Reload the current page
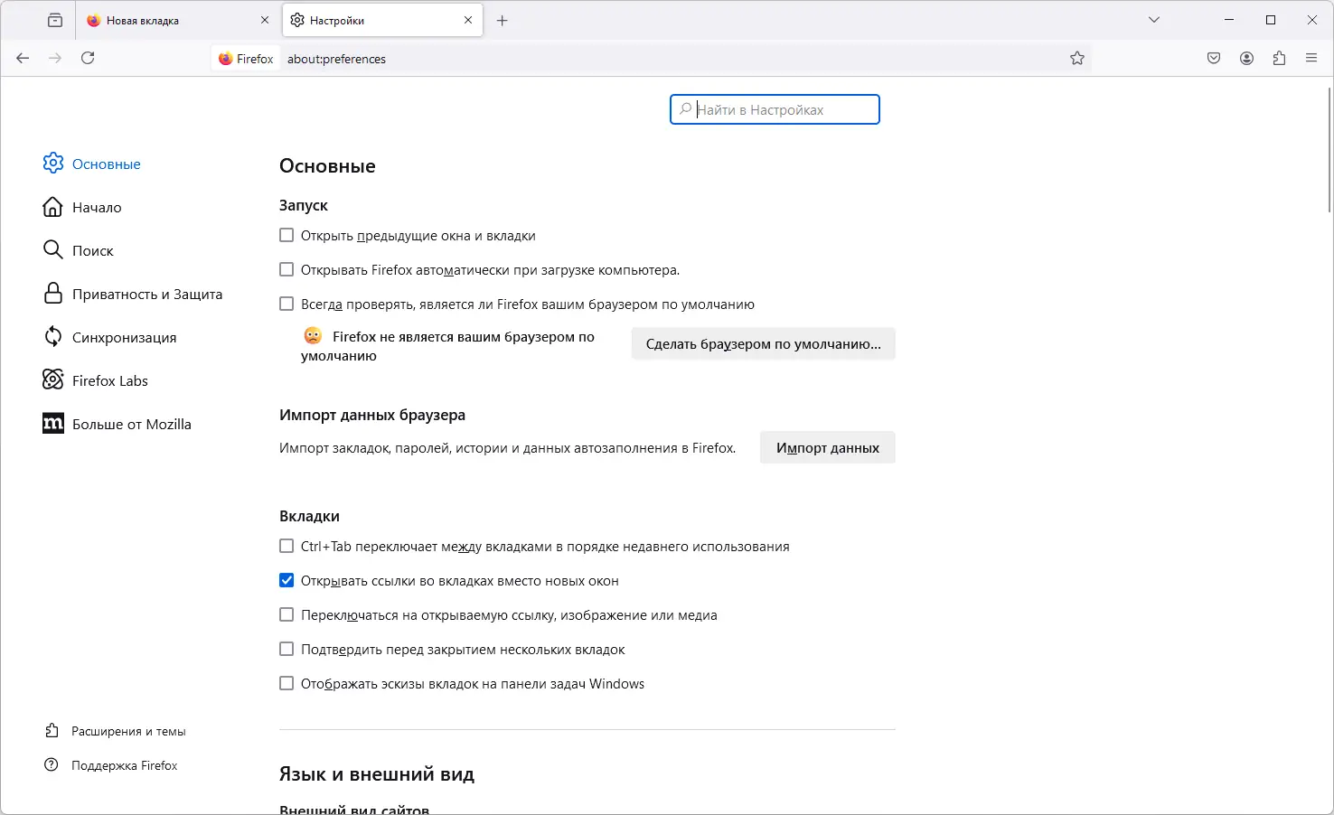This screenshot has width=1334, height=815. [x=88, y=59]
